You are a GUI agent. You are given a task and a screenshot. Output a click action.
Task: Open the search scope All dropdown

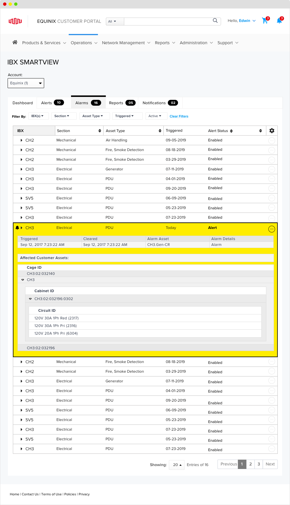click(x=115, y=21)
